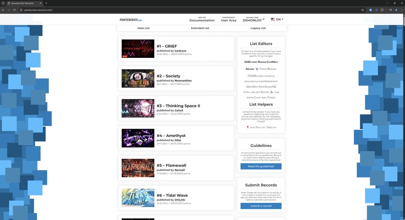
Task: Bookmark this page with the star icon
Action: pyautogui.click(x=362, y=10)
